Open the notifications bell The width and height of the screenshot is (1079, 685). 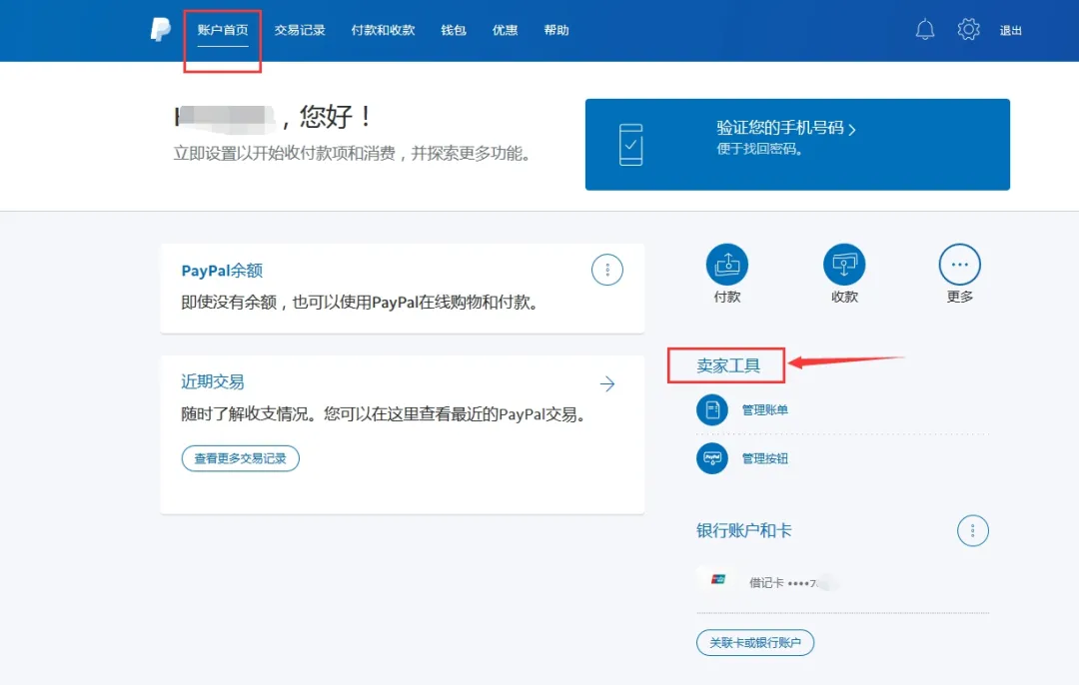click(x=924, y=29)
